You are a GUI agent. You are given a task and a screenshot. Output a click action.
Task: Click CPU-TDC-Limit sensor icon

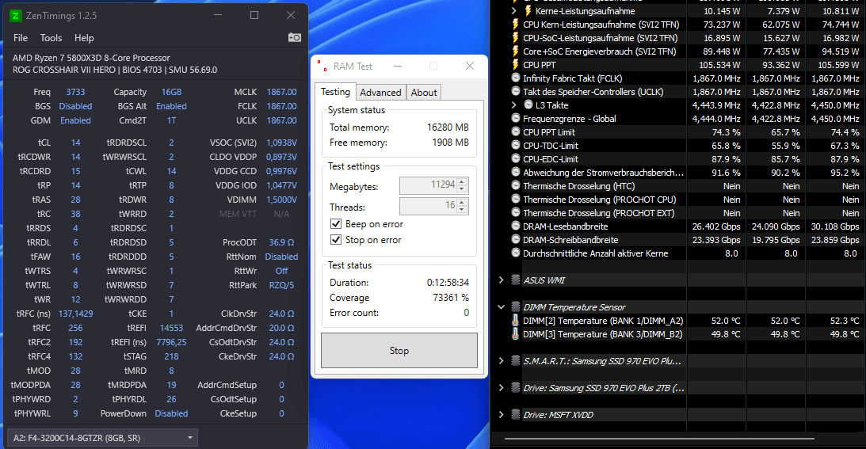(516, 145)
